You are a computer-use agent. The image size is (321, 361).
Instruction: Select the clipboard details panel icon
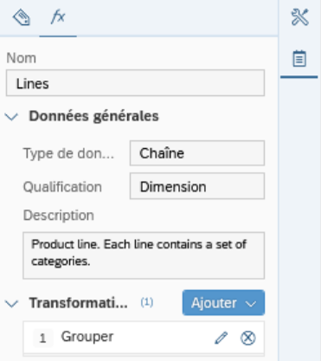299,59
